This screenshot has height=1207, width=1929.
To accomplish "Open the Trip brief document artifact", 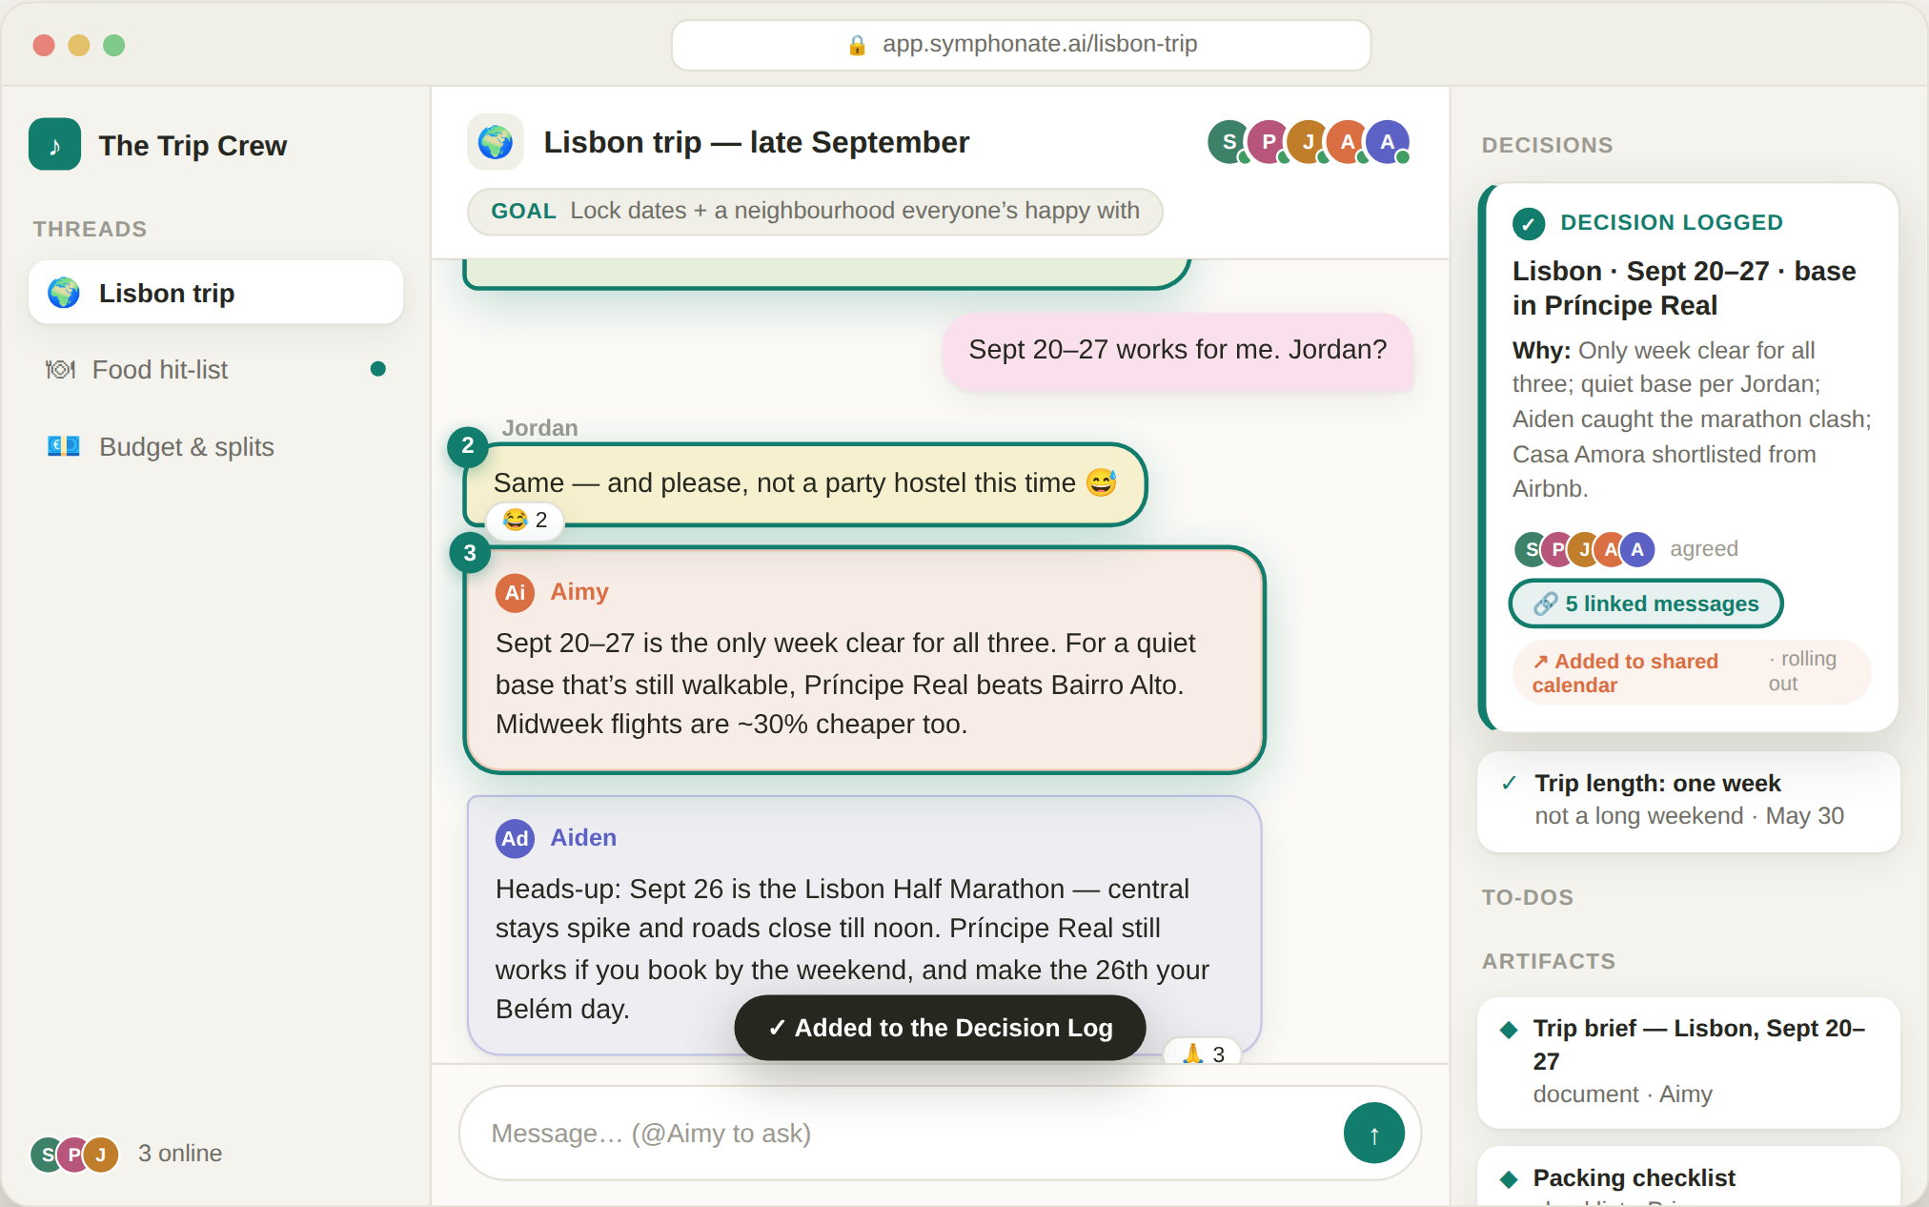I will [1688, 1062].
